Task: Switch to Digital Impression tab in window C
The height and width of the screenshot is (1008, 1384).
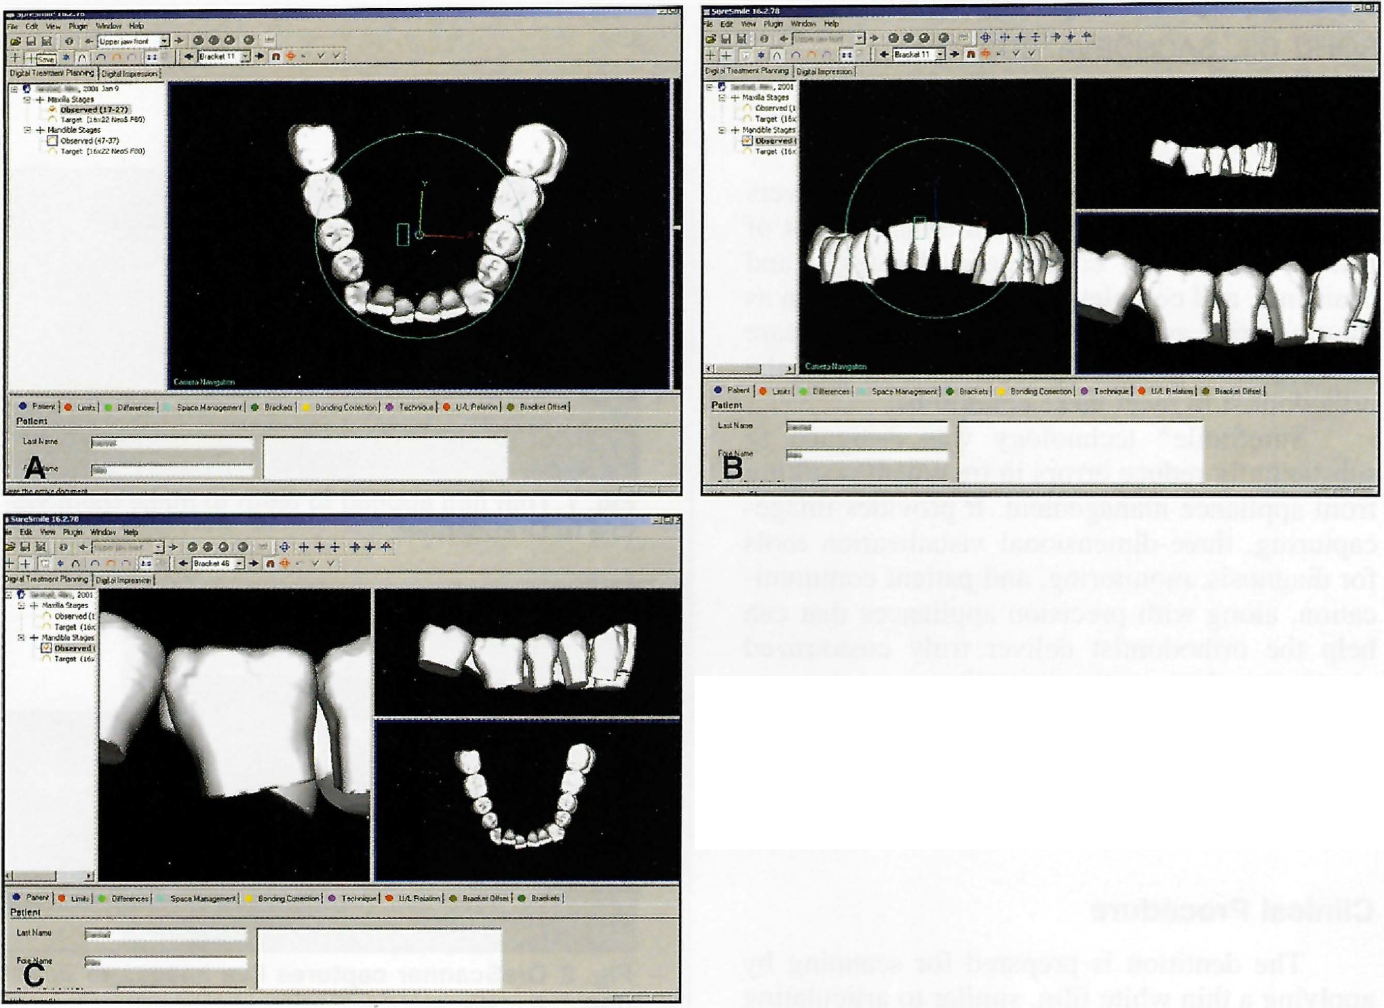Action: 123,580
